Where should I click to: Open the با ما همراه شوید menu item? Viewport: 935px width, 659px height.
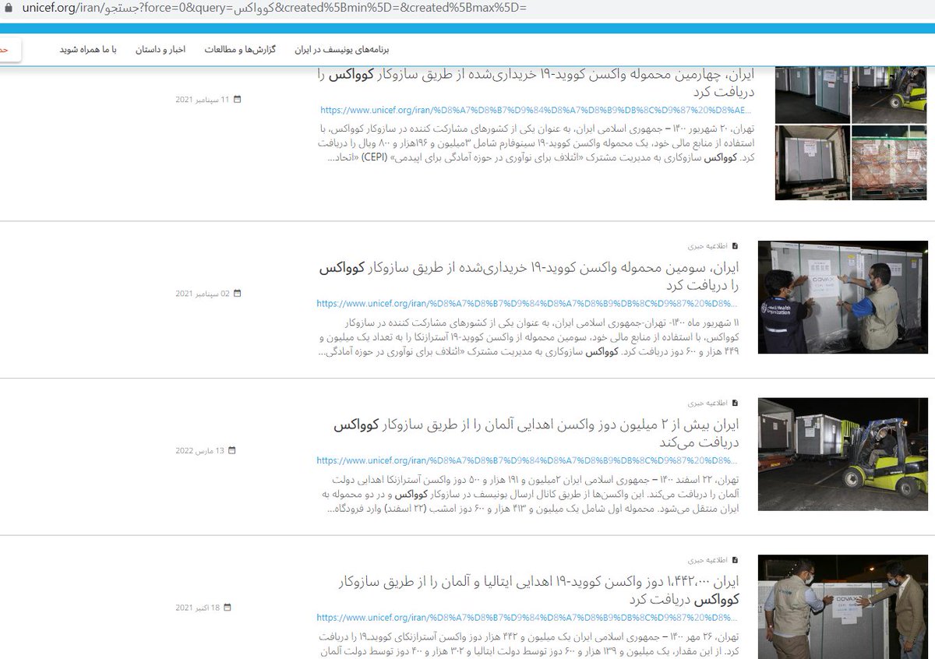click(88, 49)
